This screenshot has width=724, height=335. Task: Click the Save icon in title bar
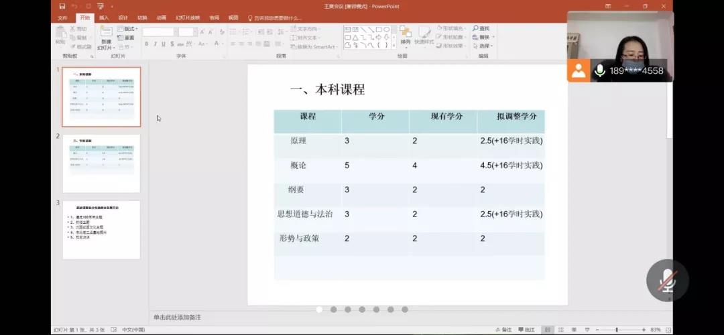pos(62,6)
